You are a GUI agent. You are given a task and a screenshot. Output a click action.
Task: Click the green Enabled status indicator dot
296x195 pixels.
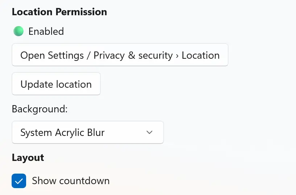[18, 32]
